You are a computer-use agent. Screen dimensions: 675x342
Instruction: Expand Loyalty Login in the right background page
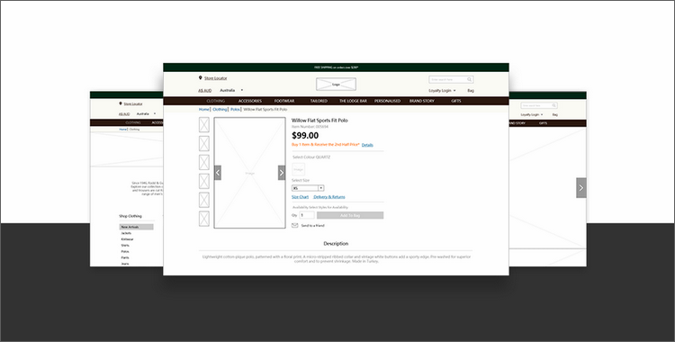click(x=532, y=114)
